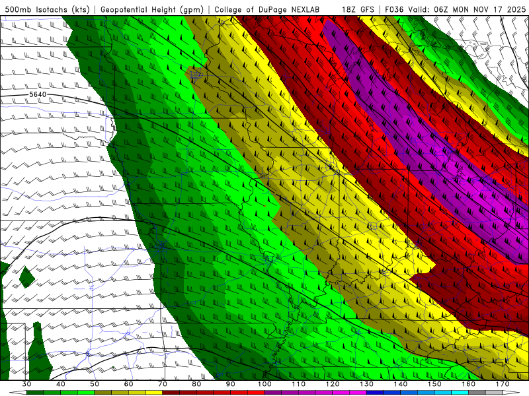This screenshot has width=529, height=396.
Task: Click the 140 value on the color scale
Action: pos(401,384)
